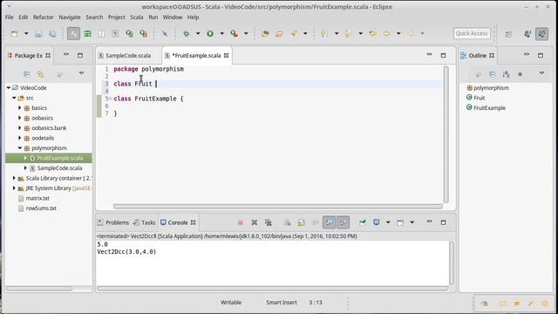The image size is (558, 314).
Task: Click Open Console icon
Action: coord(400,222)
